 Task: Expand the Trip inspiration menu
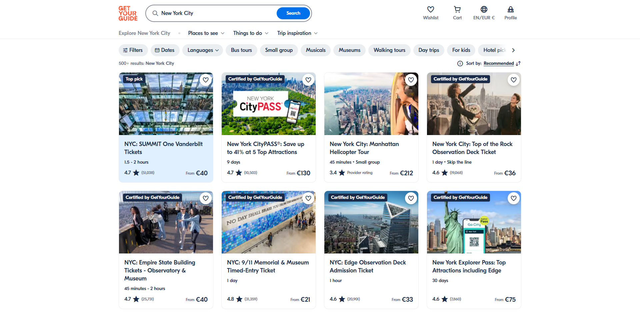297,33
